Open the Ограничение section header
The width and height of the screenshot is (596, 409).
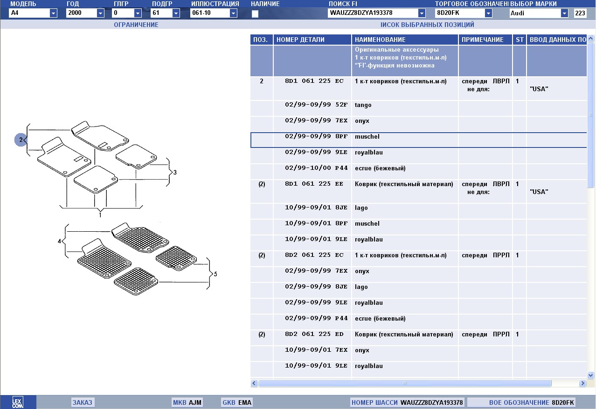coord(136,25)
